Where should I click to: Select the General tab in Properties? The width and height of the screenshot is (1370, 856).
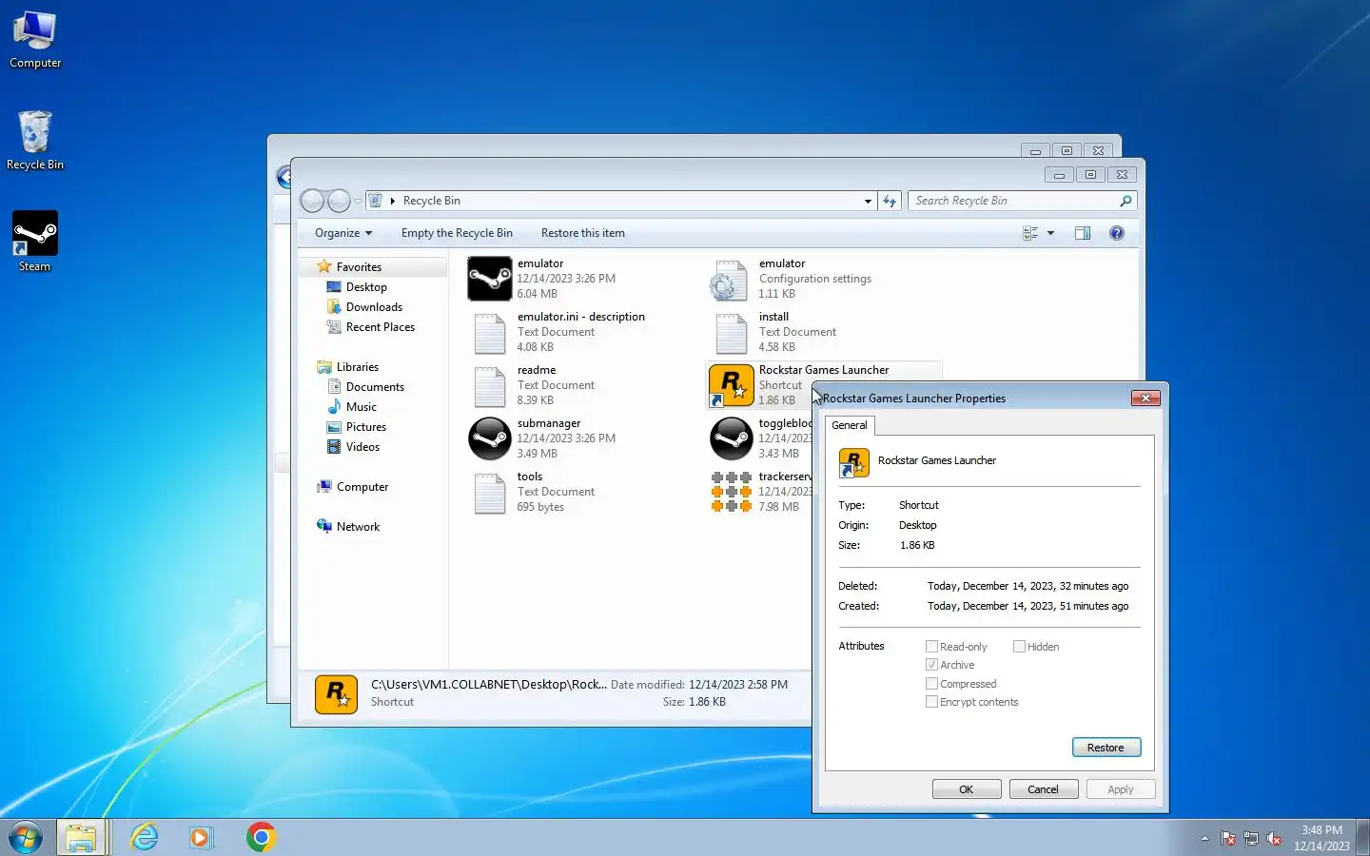coord(850,425)
